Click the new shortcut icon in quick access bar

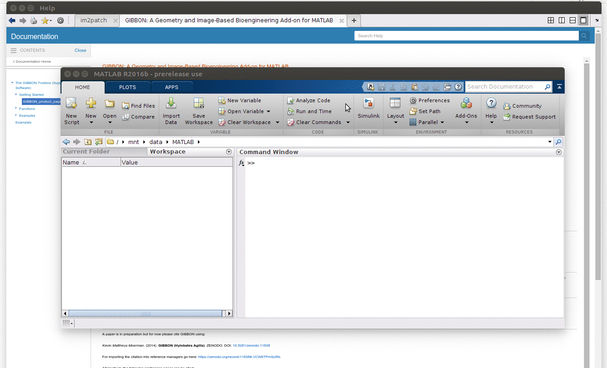(x=370, y=87)
